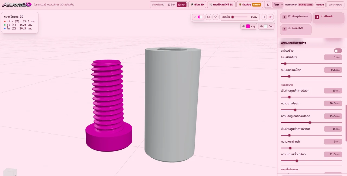This screenshot has width=347, height=176.
Task: Select the gray sleeve nut model
Action: pyautogui.click(x=172, y=105)
